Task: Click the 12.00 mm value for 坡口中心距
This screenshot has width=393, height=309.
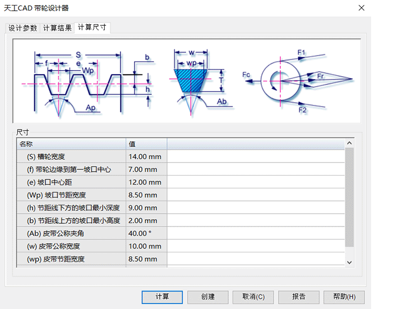Action: tap(145, 182)
